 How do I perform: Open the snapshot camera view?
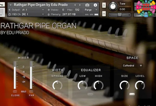(87, 5)
